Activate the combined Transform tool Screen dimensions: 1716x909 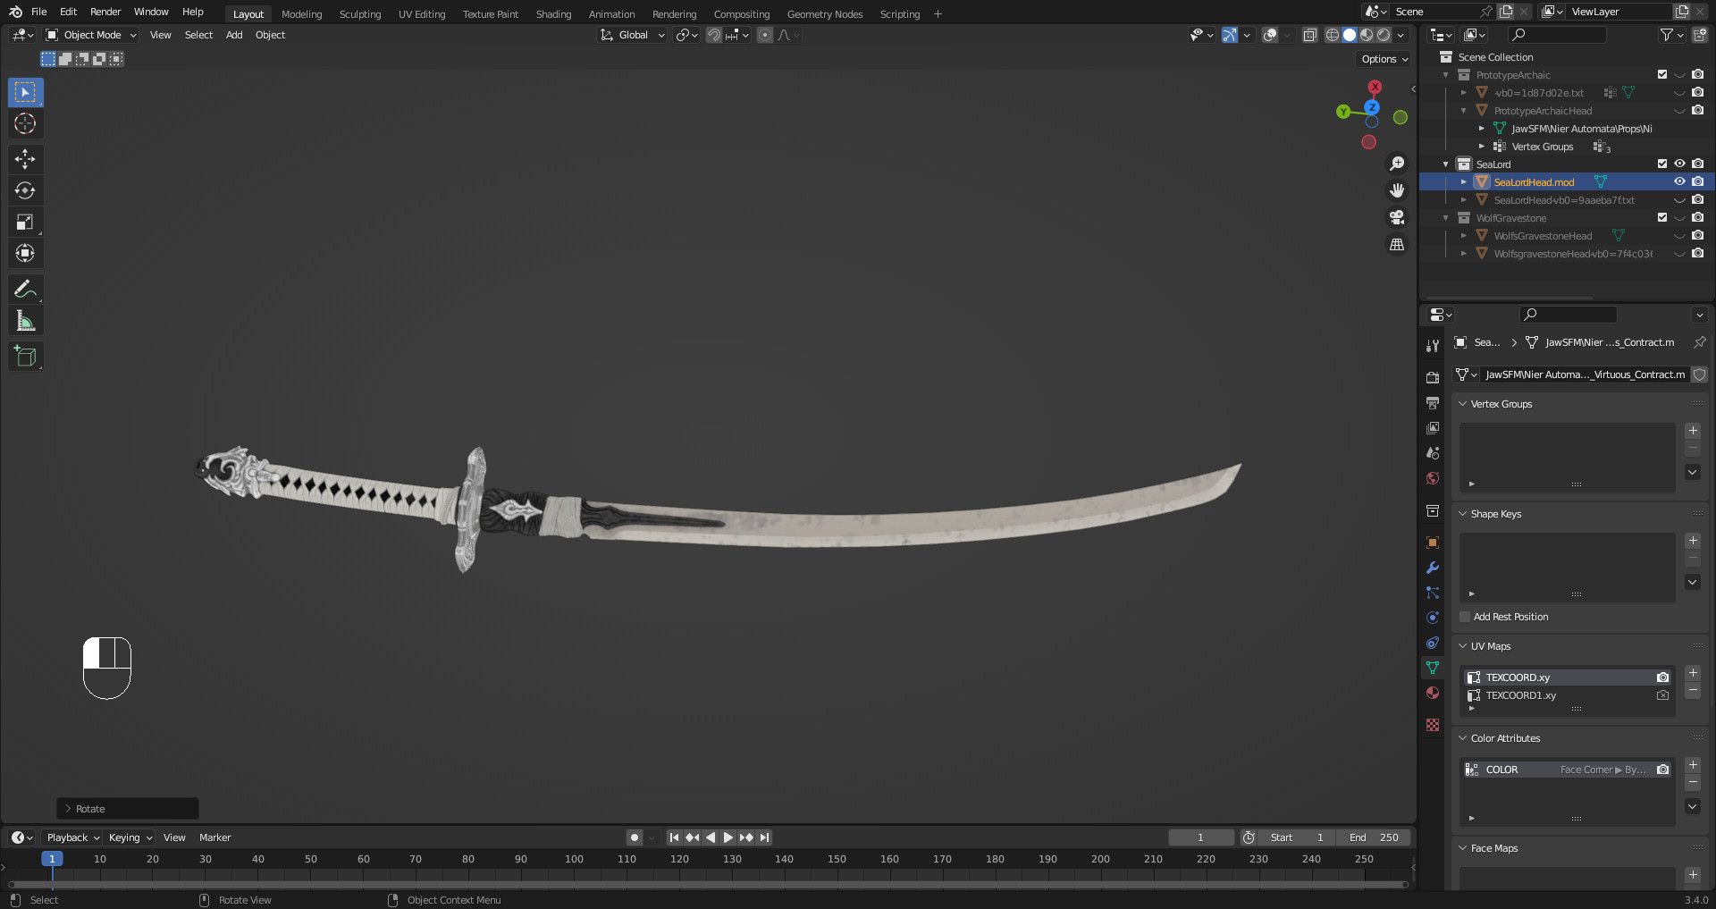[x=25, y=253]
